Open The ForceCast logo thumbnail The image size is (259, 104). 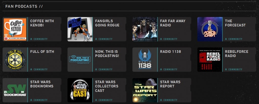pos(210,29)
